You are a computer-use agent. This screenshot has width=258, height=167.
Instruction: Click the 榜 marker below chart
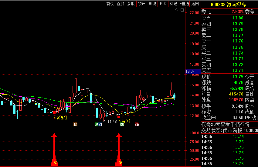75,125
